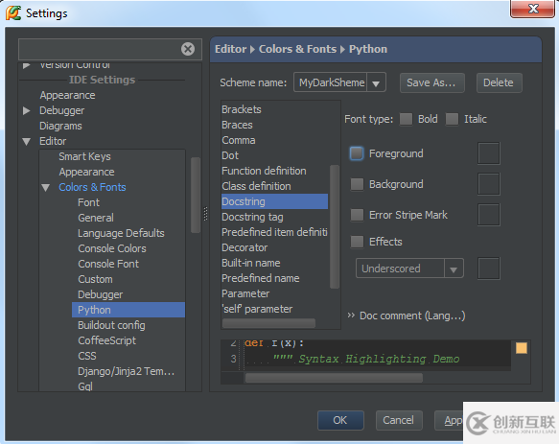Tick the Error Stripe Mark checkbox
This screenshot has width=559, height=444.
(357, 215)
